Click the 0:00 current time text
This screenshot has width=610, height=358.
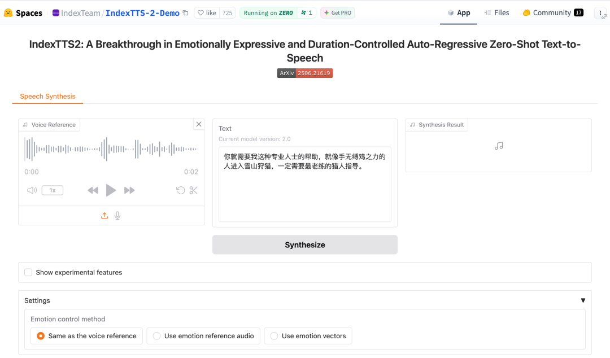(x=32, y=172)
